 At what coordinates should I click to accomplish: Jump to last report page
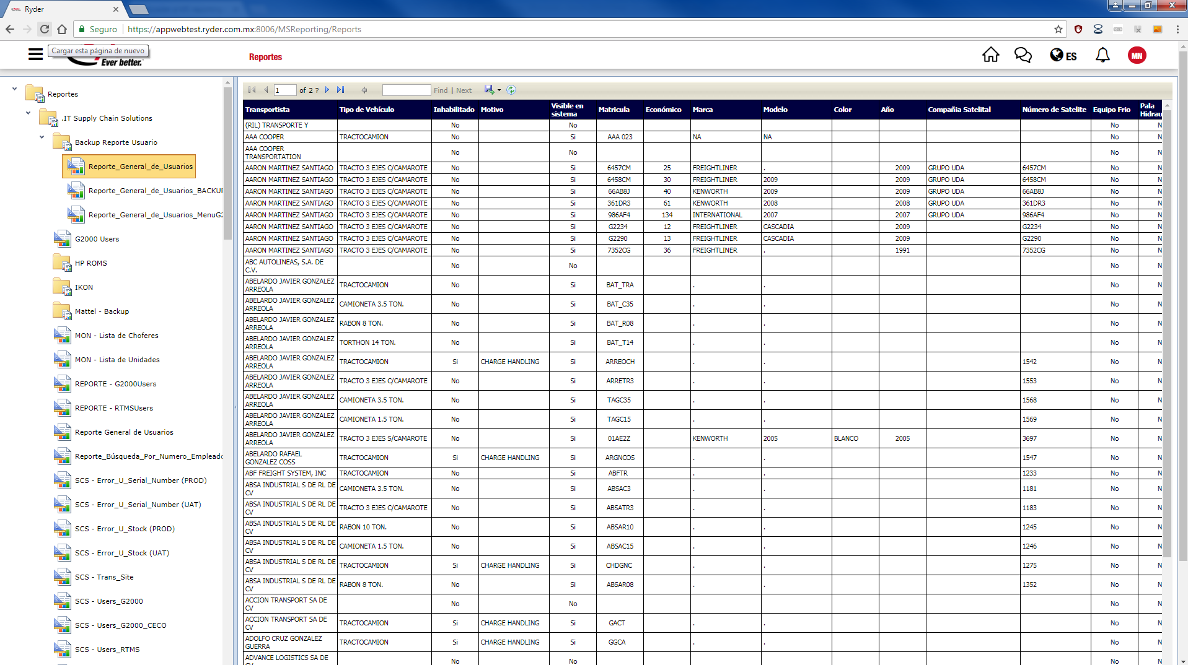pos(340,90)
